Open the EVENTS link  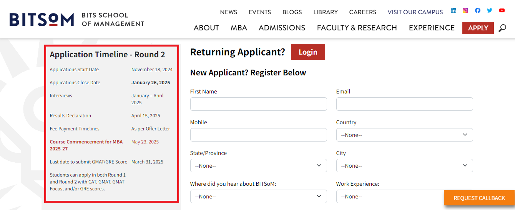click(260, 12)
